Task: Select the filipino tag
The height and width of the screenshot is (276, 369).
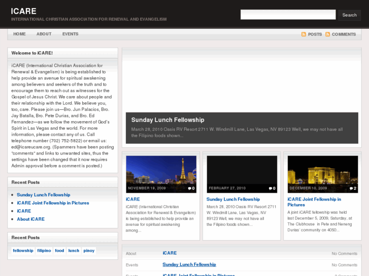Action: coord(44,251)
